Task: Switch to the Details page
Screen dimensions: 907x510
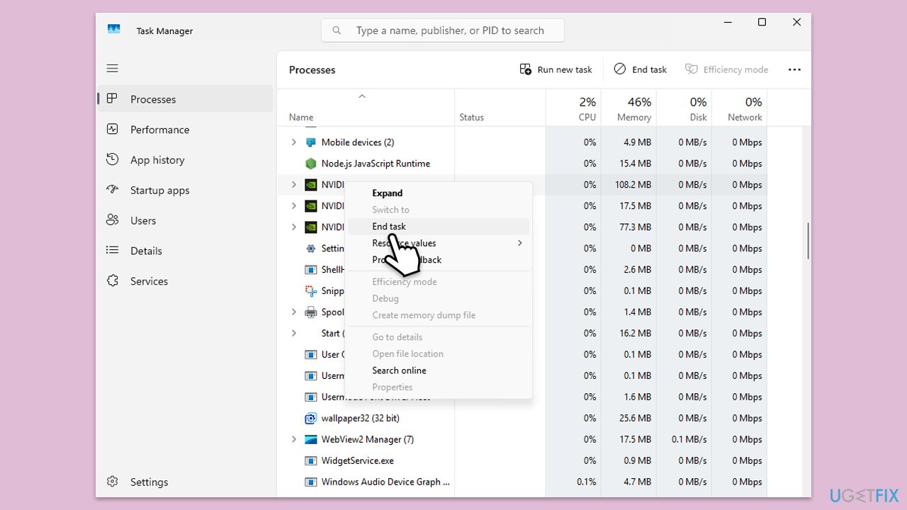Action: (x=185, y=251)
